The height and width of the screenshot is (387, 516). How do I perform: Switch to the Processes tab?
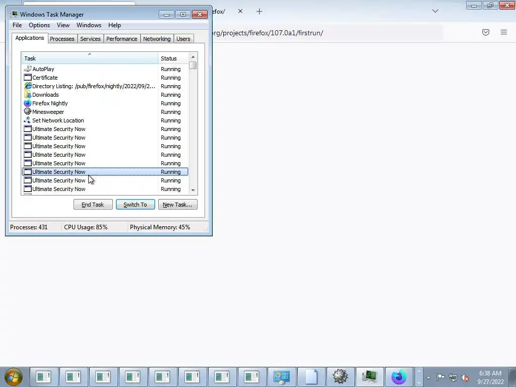(x=62, y=39)
